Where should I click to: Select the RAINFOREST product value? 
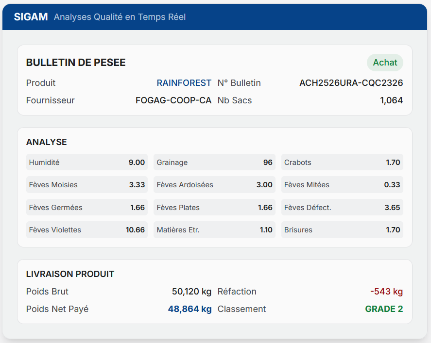(184, 83)
